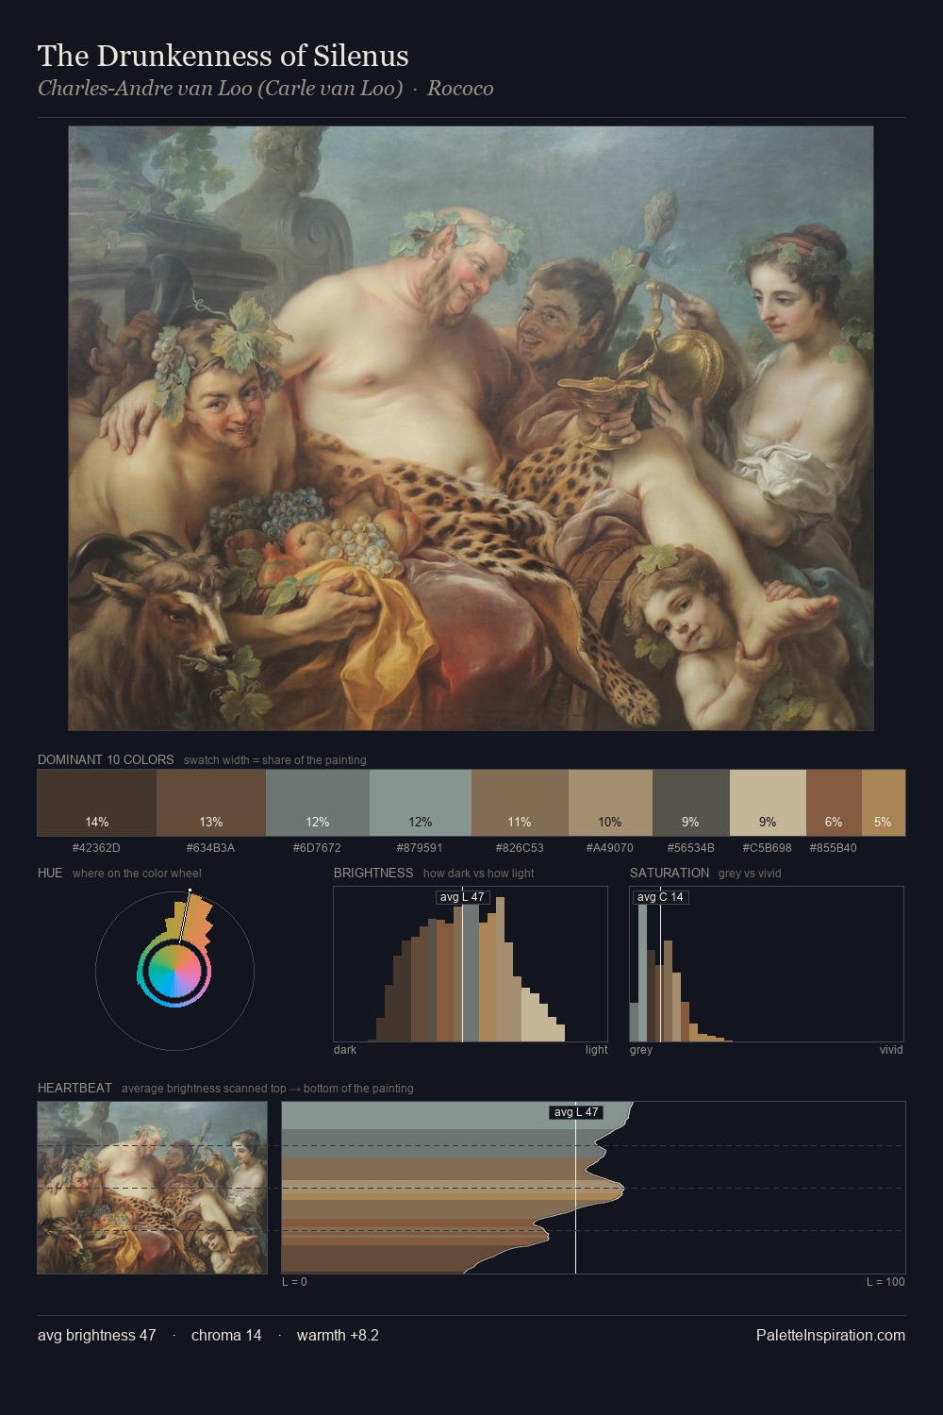Click the title "The Drunkenness of Silenus"

coord(223,56)
